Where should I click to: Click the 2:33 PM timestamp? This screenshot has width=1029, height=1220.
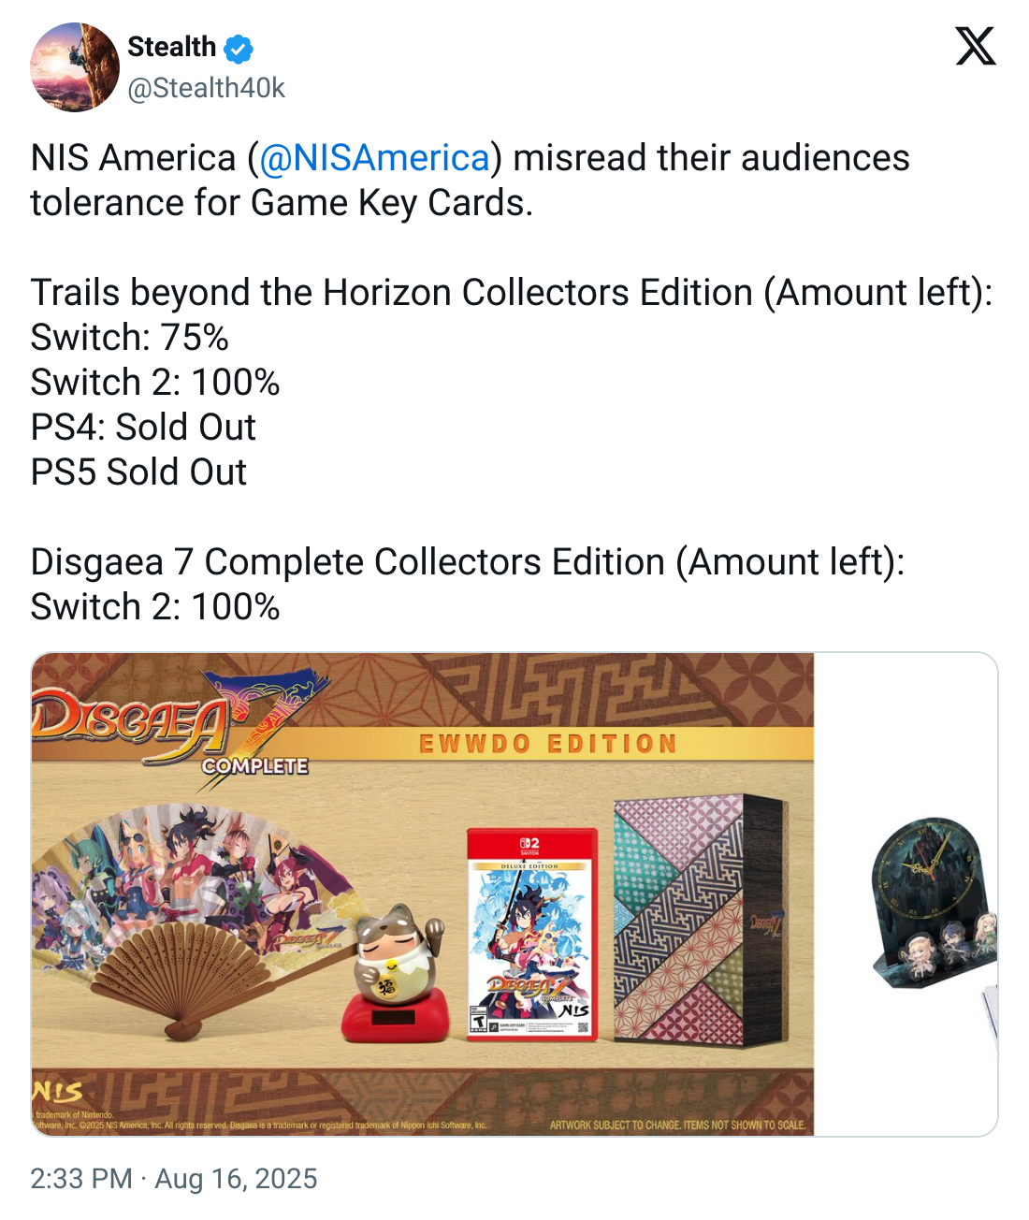81,1178
